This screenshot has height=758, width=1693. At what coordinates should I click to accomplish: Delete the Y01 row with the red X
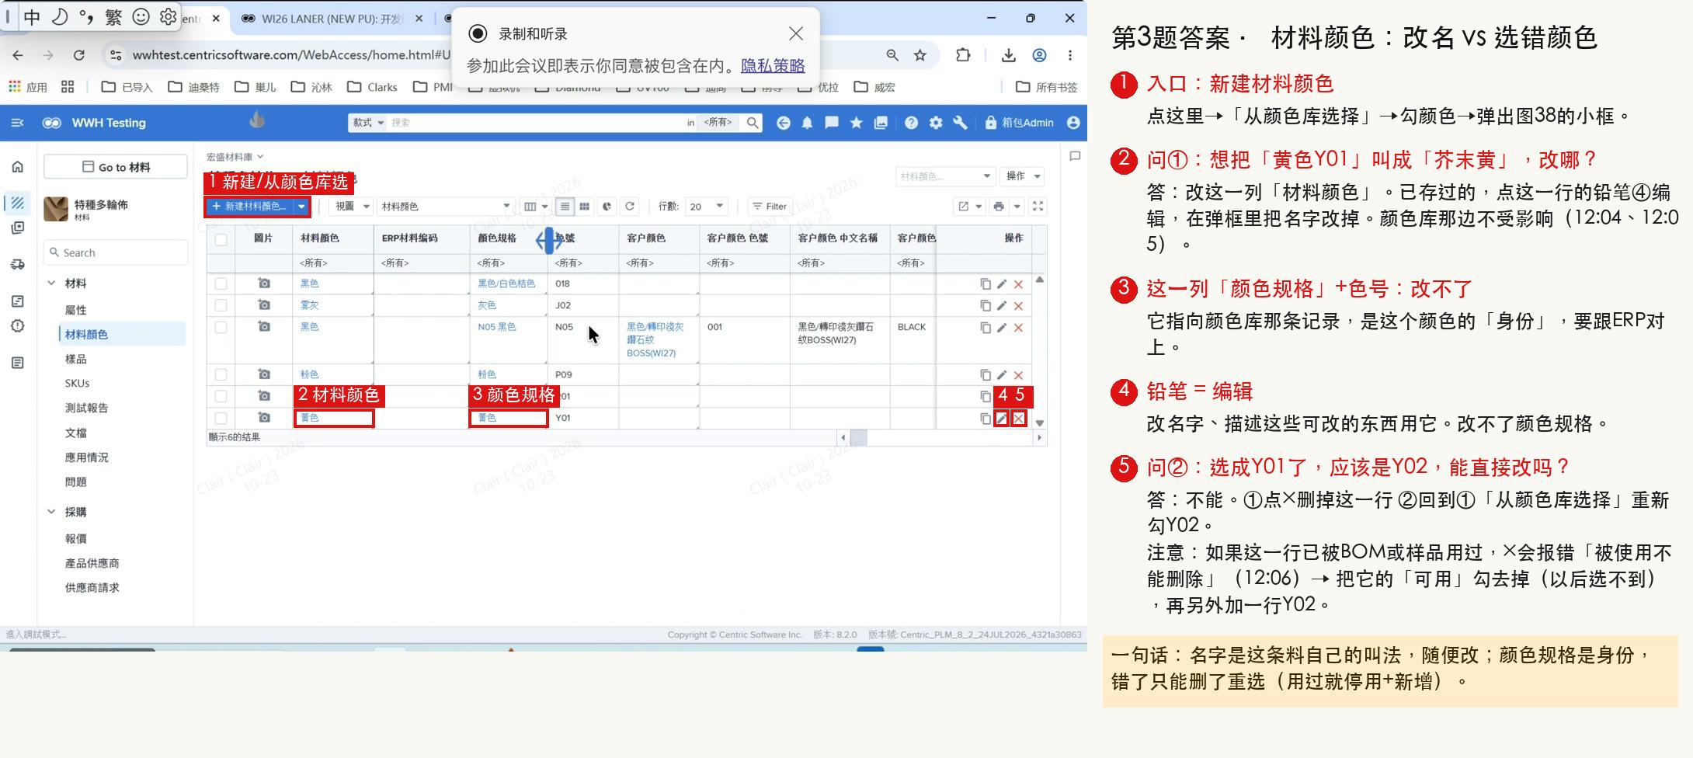point(1018,419)
